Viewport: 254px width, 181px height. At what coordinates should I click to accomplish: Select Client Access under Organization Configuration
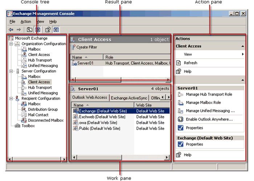tap(39, 55)
